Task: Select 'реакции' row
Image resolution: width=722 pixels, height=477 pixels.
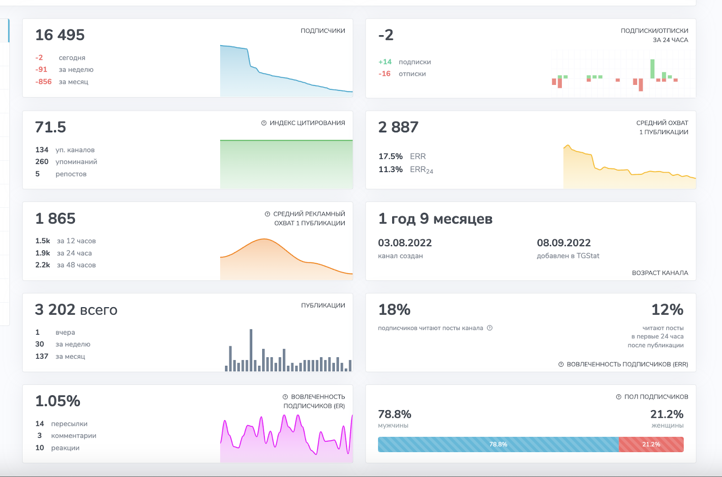Action: coord(57,448)
